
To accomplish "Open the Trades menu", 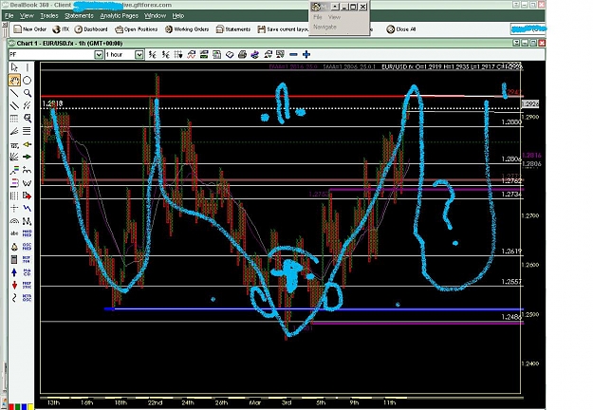I will coord(49,15).
